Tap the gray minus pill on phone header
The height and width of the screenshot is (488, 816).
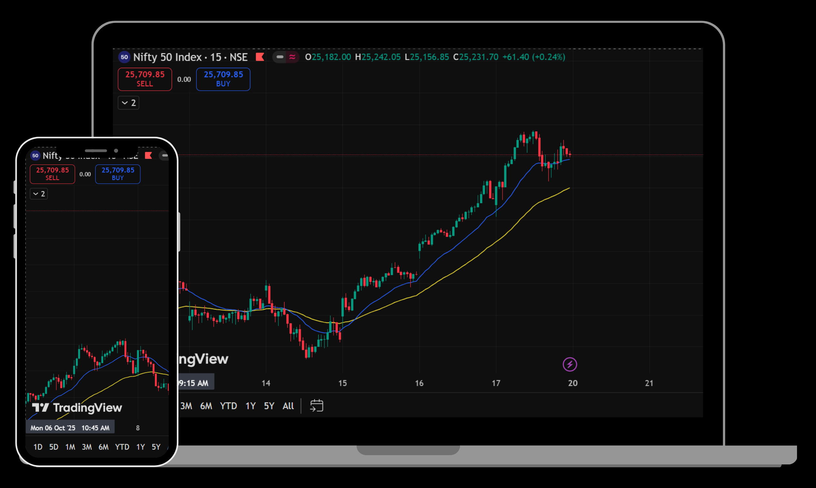[164, 156]
